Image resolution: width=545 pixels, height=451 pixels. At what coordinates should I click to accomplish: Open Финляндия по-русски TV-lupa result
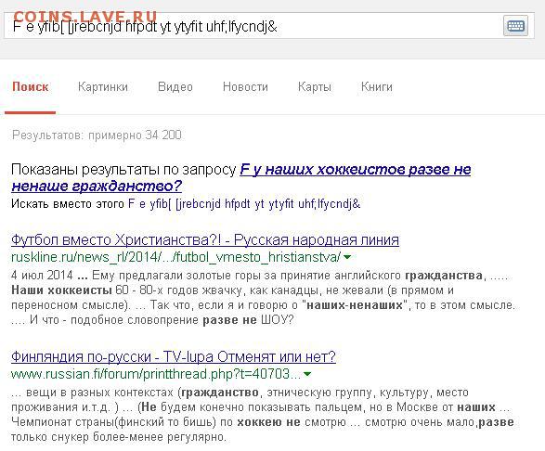coord(174,357)
